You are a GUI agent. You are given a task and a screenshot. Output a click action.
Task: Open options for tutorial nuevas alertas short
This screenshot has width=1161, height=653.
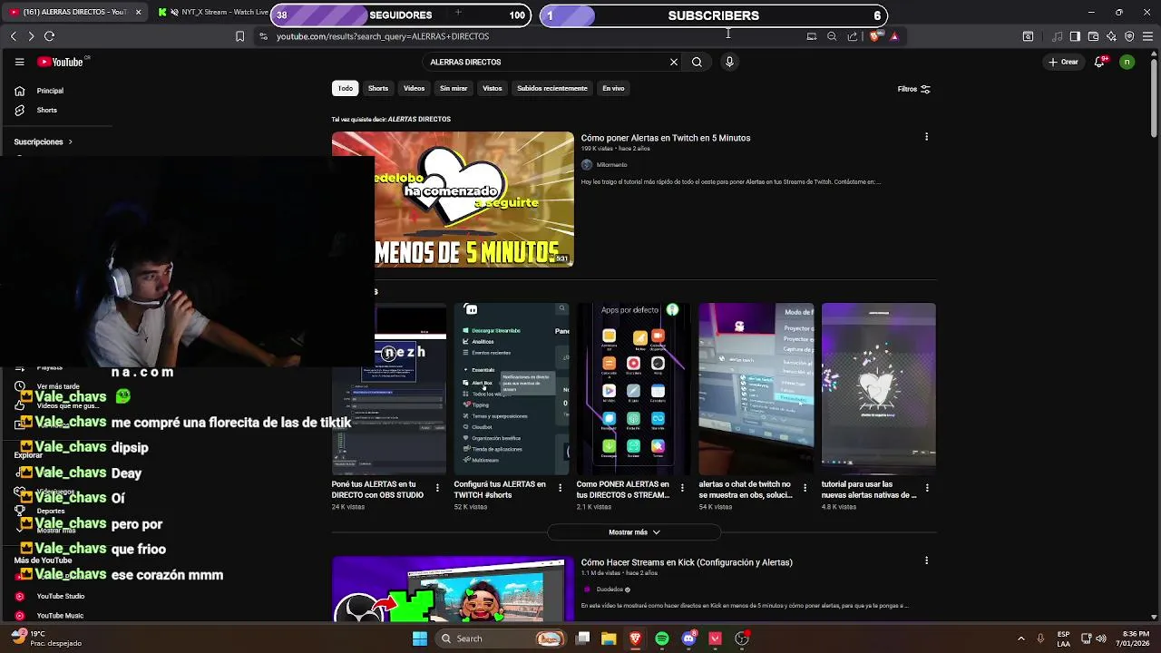926,488
